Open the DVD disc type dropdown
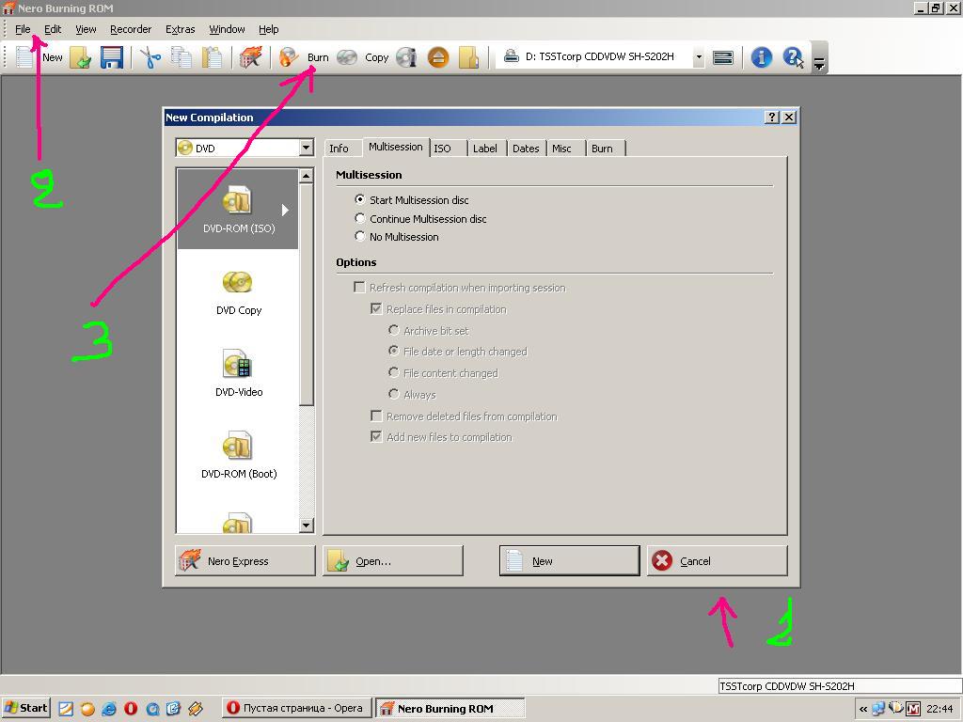The image size is (963, 722). 306,148
